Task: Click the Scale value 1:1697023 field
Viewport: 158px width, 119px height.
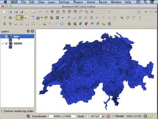Action: [x=94, y=116]
